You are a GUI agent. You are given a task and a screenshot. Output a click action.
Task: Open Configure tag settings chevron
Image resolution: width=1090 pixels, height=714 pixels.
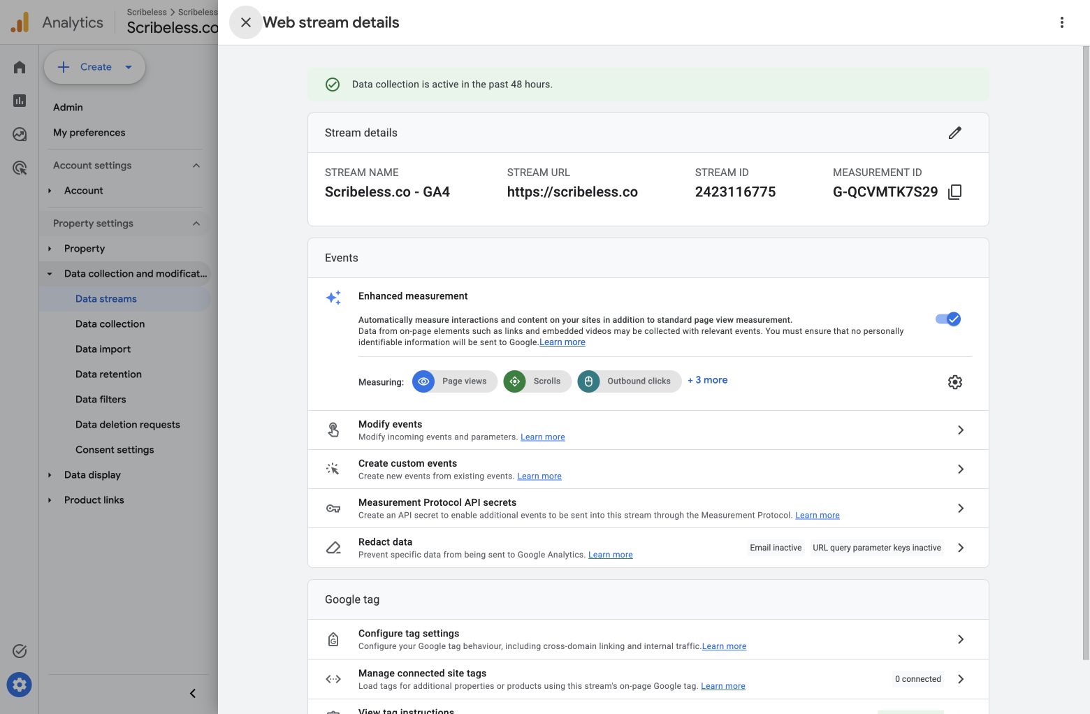pyautogui.click(x=961, y=639)
